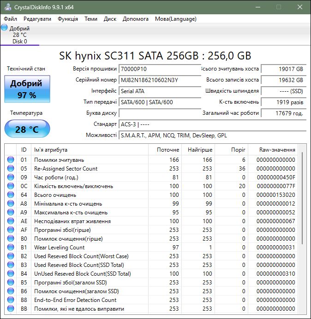Click status orb for Максимальна к-сть очищень row

click(11, 212)
